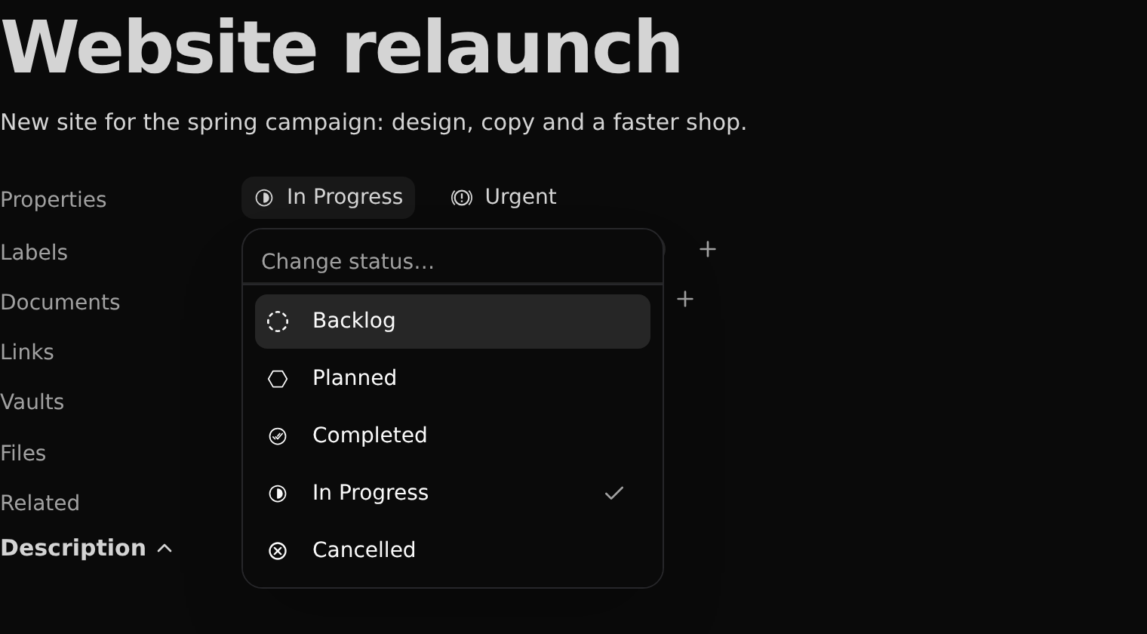The height and width of the screenshot is (634, 1147).
Task: Add a label with the plus icon
Action: click(x=707, y=249)
